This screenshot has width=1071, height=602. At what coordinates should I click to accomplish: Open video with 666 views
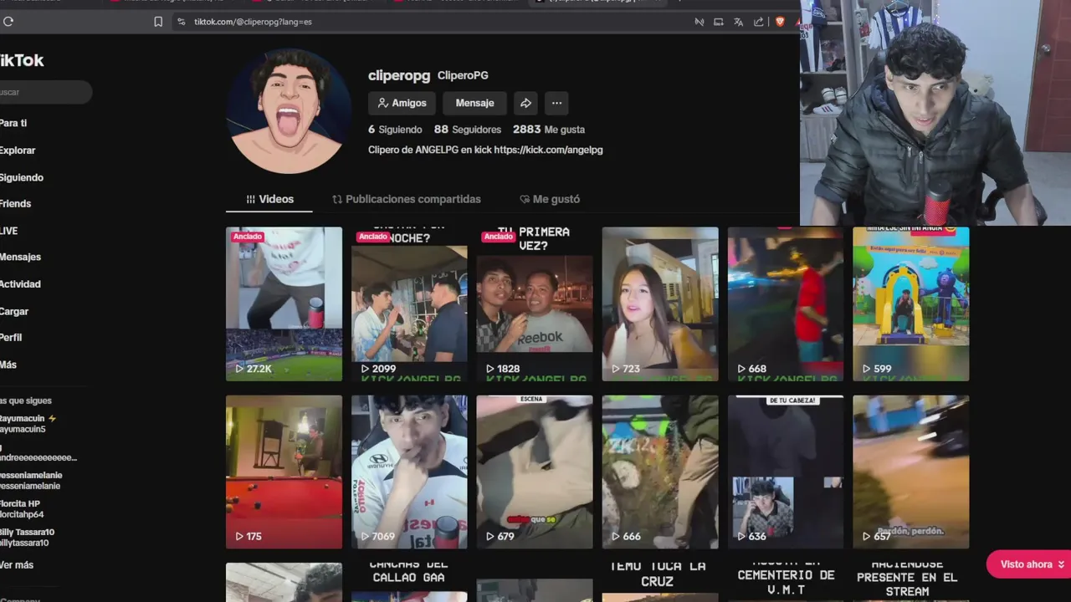point(660,472)
